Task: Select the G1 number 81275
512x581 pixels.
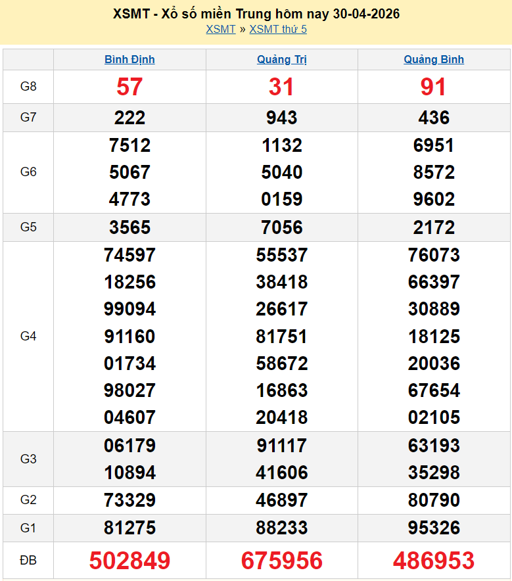Action: (129, 528)
